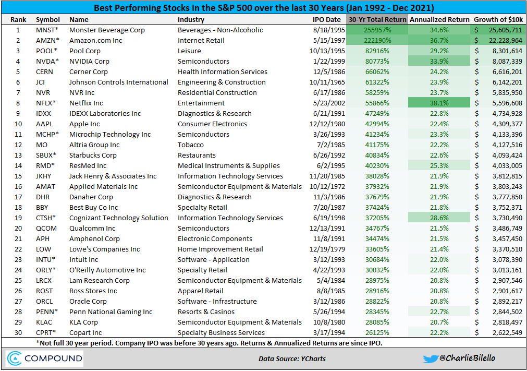Click Cognizant's 28.6% annualized return cell
Image resolution: width=527 pixels, height=371 pixels.
pos(439,218)
